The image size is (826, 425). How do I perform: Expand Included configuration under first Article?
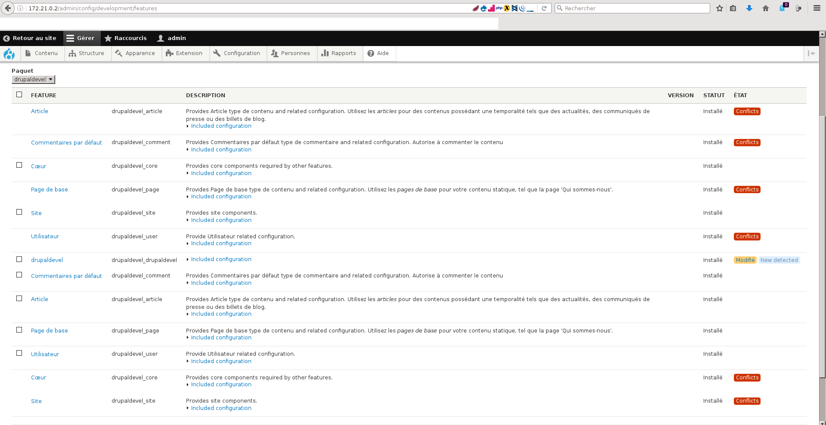[221, 126]
